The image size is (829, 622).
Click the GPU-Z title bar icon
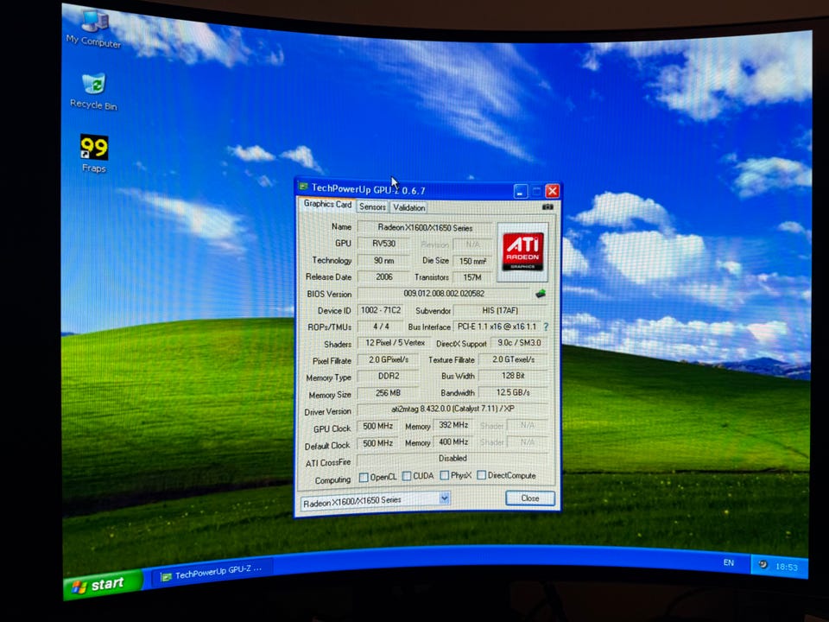[303, 187]
